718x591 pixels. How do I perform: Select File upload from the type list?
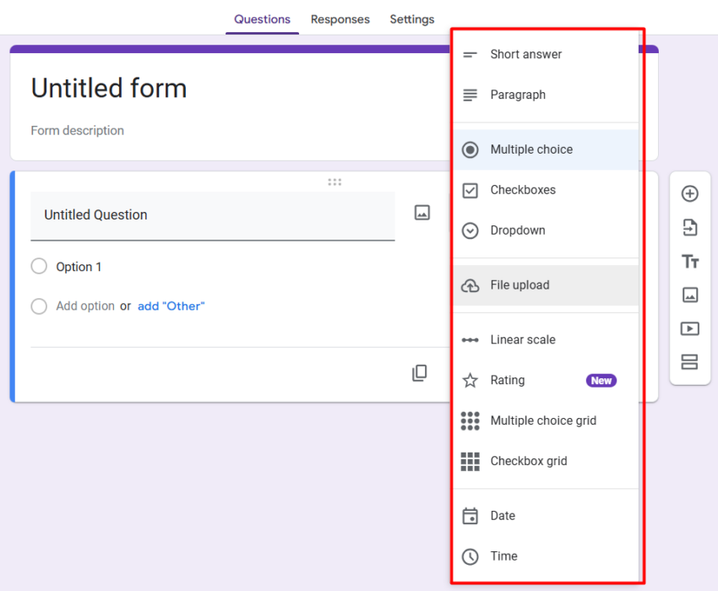coord(519,285)
